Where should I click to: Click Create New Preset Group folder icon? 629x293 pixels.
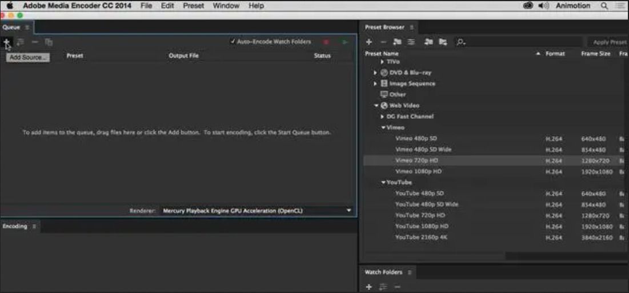[397, 42]
